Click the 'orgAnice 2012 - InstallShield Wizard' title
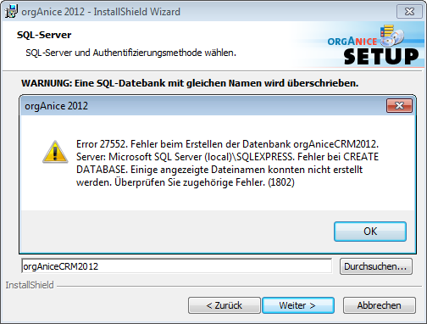The image size is (427, 324). [x=101, y=12]
